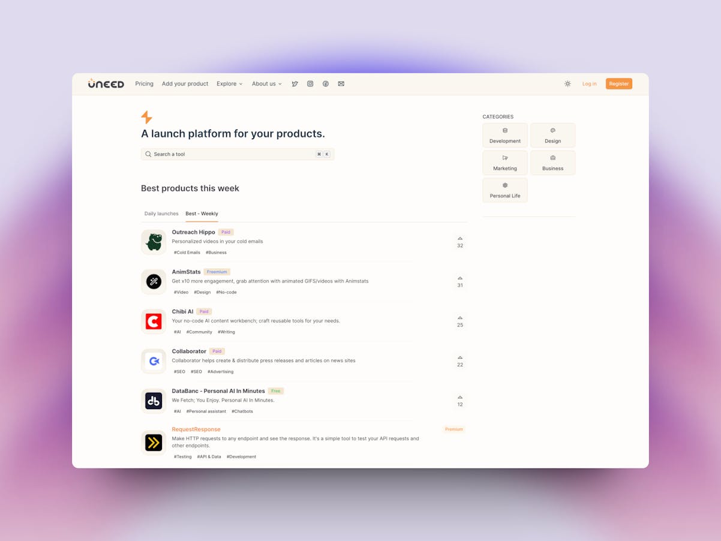Choose the Development category card
Screen dimensions: 721x541
pyautogui.click(x=505, y=136)
